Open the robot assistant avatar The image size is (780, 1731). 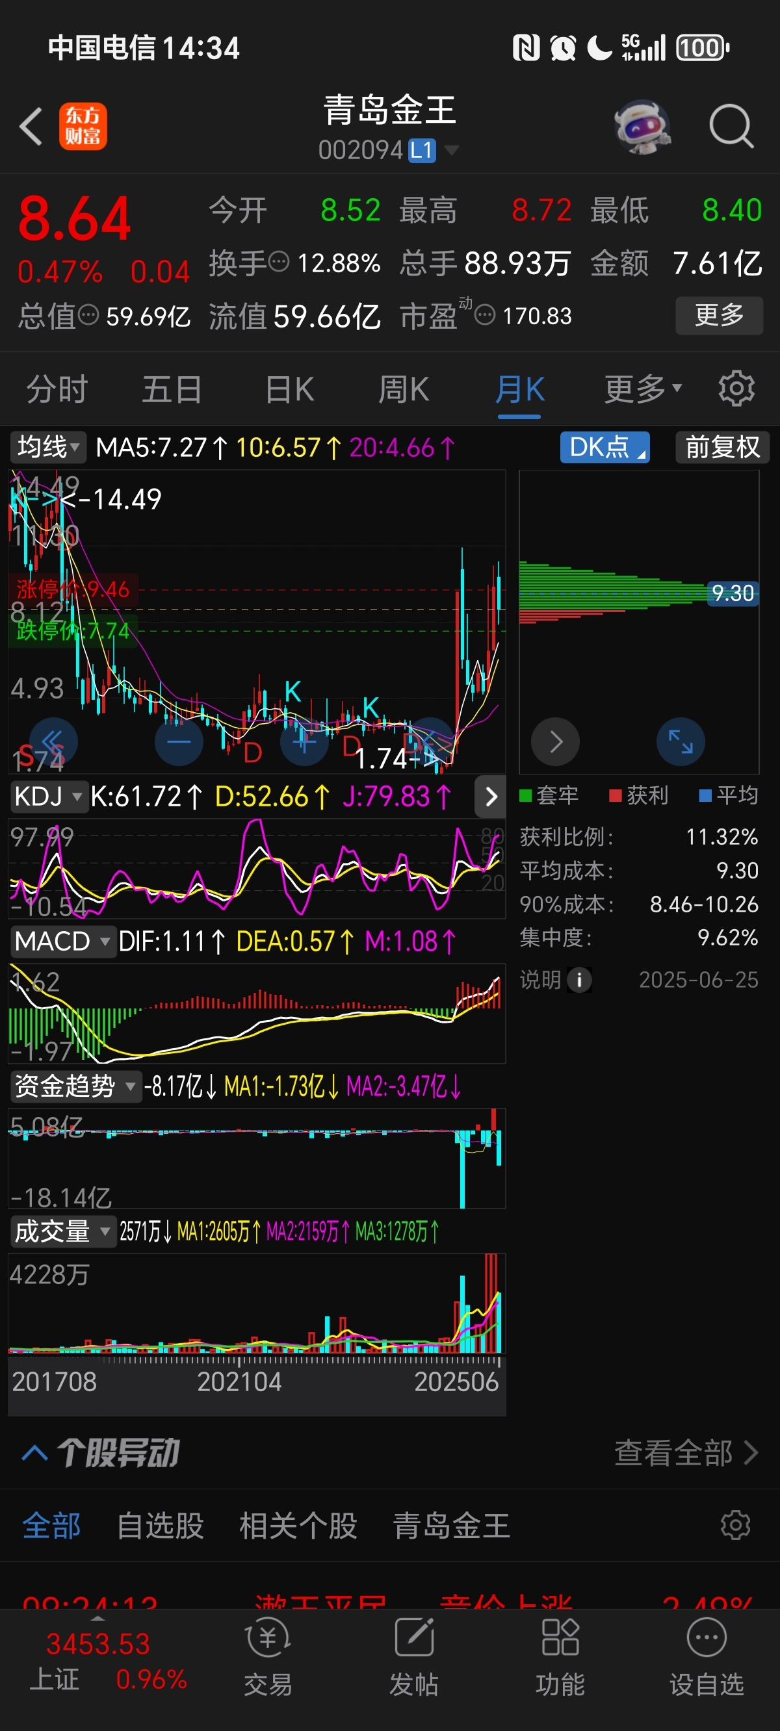coord(643,126)
